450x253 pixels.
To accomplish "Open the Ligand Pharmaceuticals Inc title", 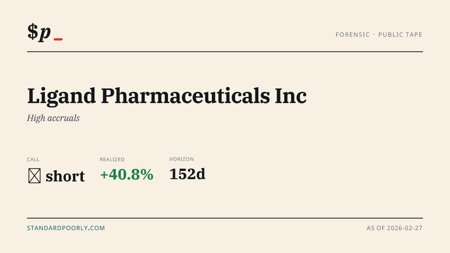I will click(x=167, y=96).
